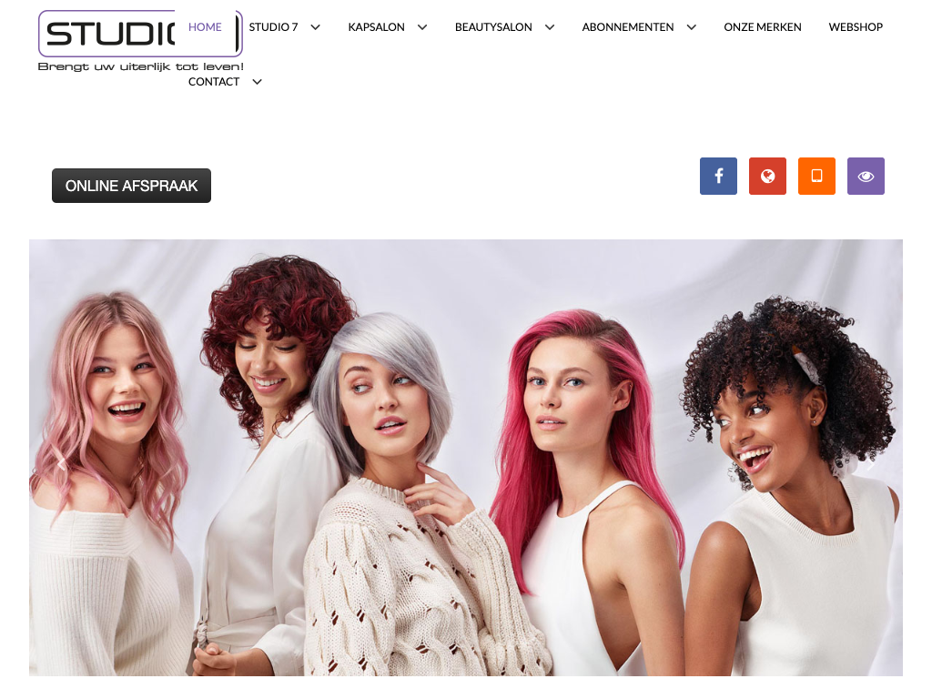Viewport: 932px width, 699px height.
Task: Open the Onze Merken page
Action: [x=763, y=27]
